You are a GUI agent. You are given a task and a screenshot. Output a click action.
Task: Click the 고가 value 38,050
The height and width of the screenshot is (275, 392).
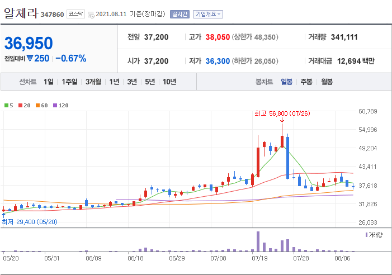(x=218, y=37)
